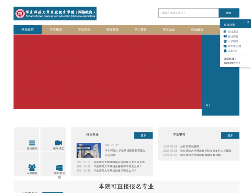Open the 期末复习题 windows icon tile

59,168
